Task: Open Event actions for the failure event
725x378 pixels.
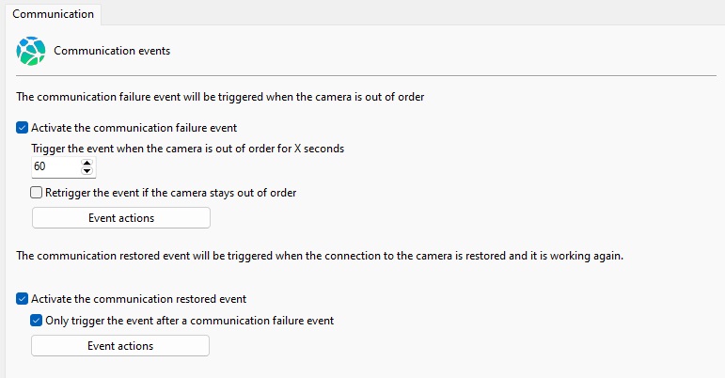Action: (x=121, y=217)
